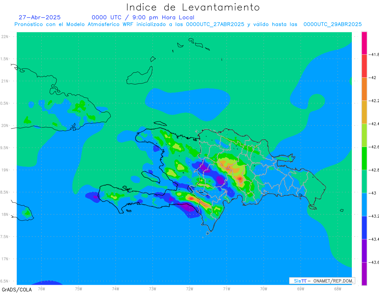Click the legend value "-43.6"
This screenshot has height=293, width=379.
pyautogui.click(x=375, y=262)
